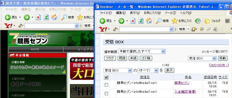Image resolution: width=232 pixels, height=98 pixels.
Task: Check the 入金確認(重要) mail checkbox
Action: 106,93
